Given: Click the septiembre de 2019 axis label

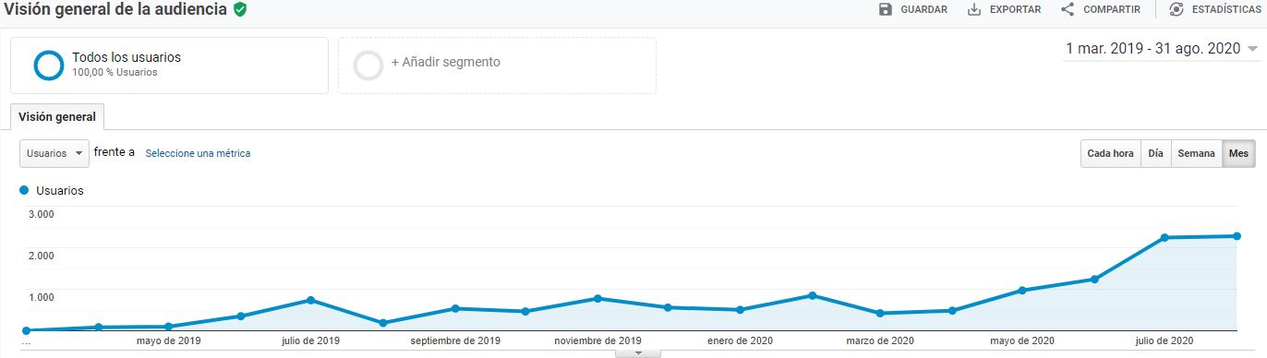Looking at the screenshot, I should click(455, 340).
